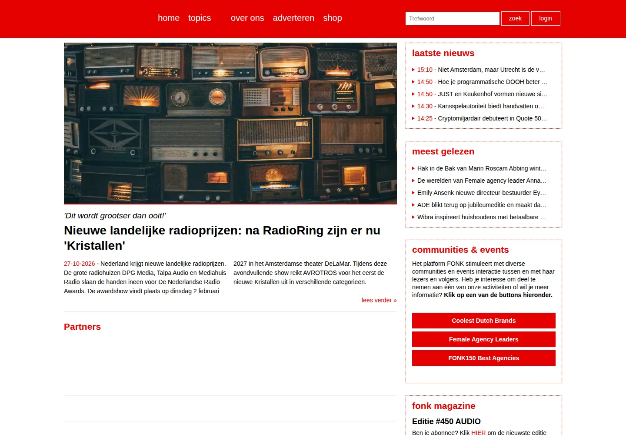Click the 27-10-2026 article date

point(79,264)
